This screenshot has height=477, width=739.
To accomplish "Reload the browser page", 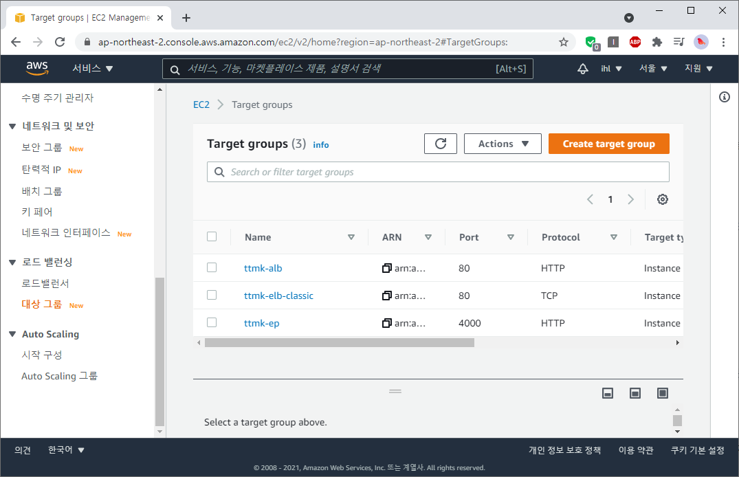I will coord(60,42).
